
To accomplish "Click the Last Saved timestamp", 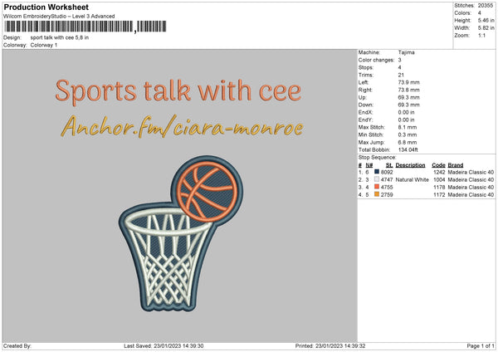I will coord(164,346).
